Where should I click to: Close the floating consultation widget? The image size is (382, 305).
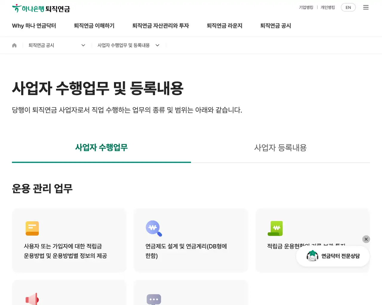pos(366,239)
